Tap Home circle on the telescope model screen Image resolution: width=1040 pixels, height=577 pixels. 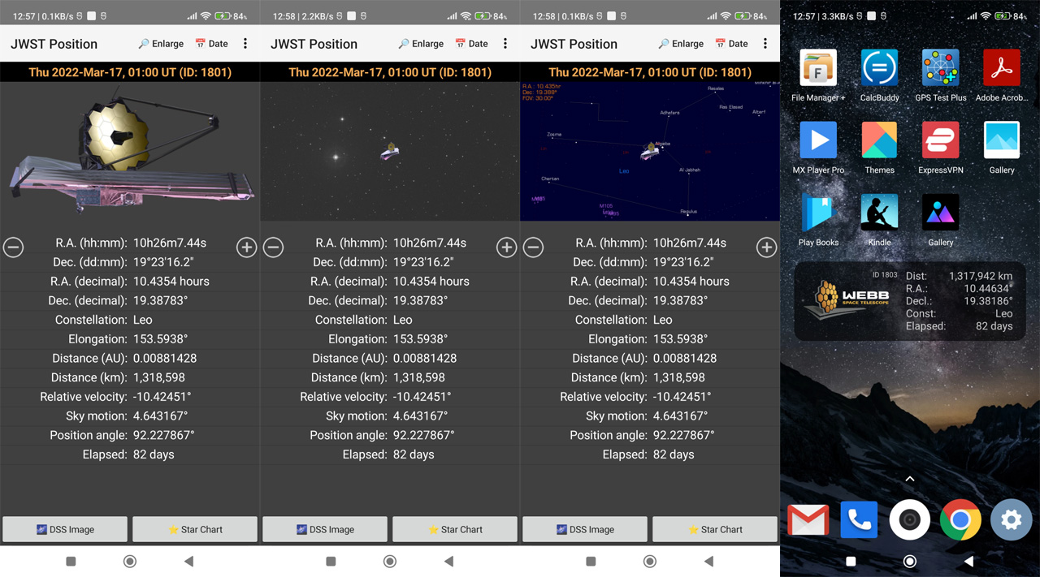coord(130,561)
